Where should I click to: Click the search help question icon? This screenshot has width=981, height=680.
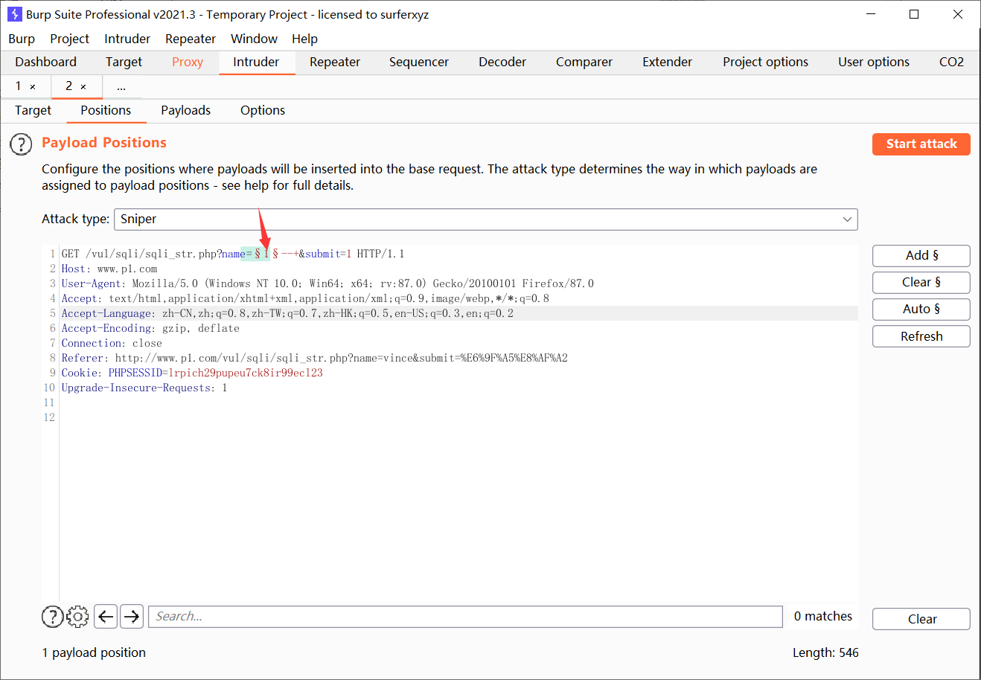pos(53,616)
